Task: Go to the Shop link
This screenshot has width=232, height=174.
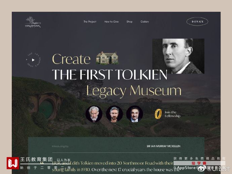Action: [129, 21]
